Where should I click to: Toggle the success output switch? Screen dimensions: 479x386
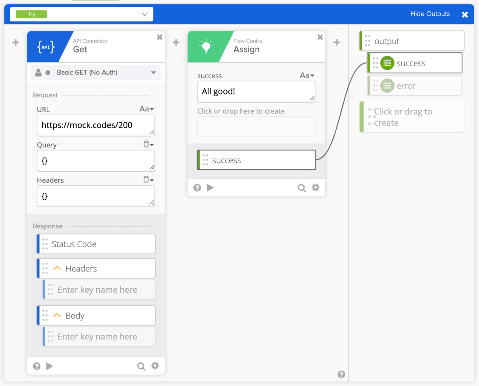pyautogui.click(x=387, y=63)
